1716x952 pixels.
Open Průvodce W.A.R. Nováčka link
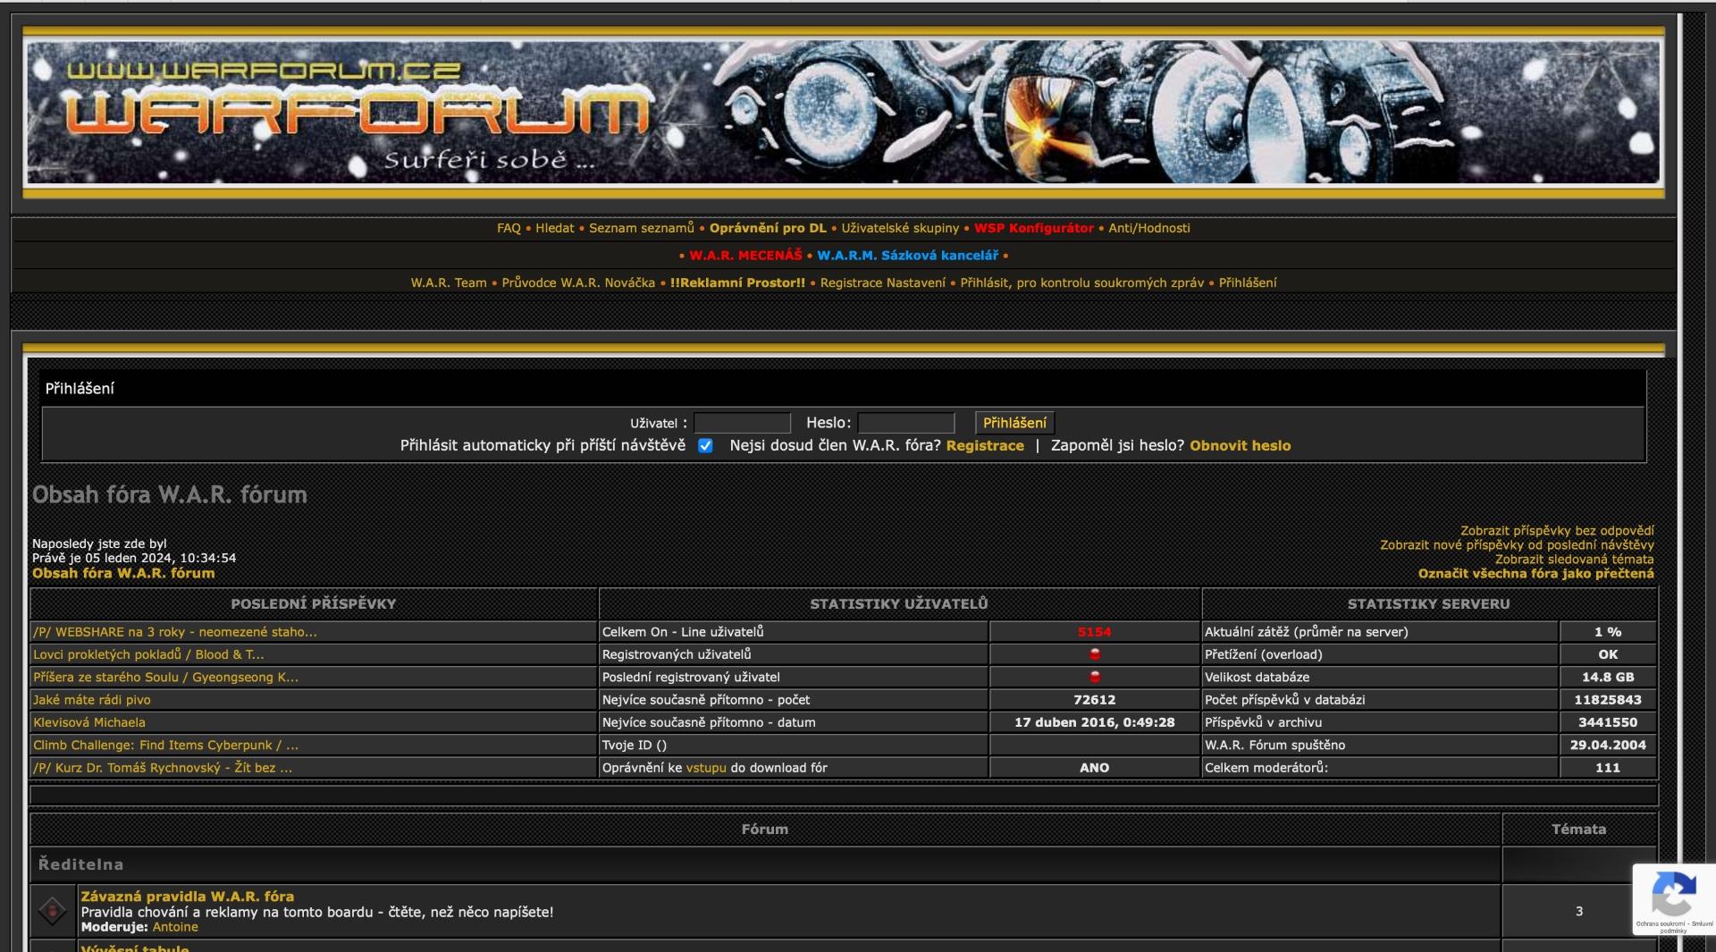tap(578, 282)
